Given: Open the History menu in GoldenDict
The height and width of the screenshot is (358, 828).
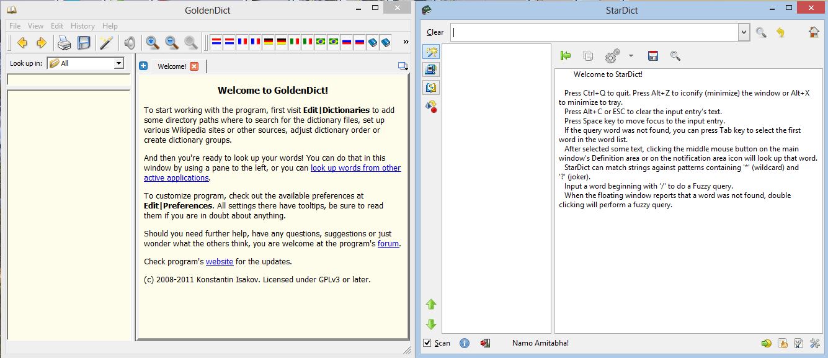Looking at the screenshot, I should 82,26.
